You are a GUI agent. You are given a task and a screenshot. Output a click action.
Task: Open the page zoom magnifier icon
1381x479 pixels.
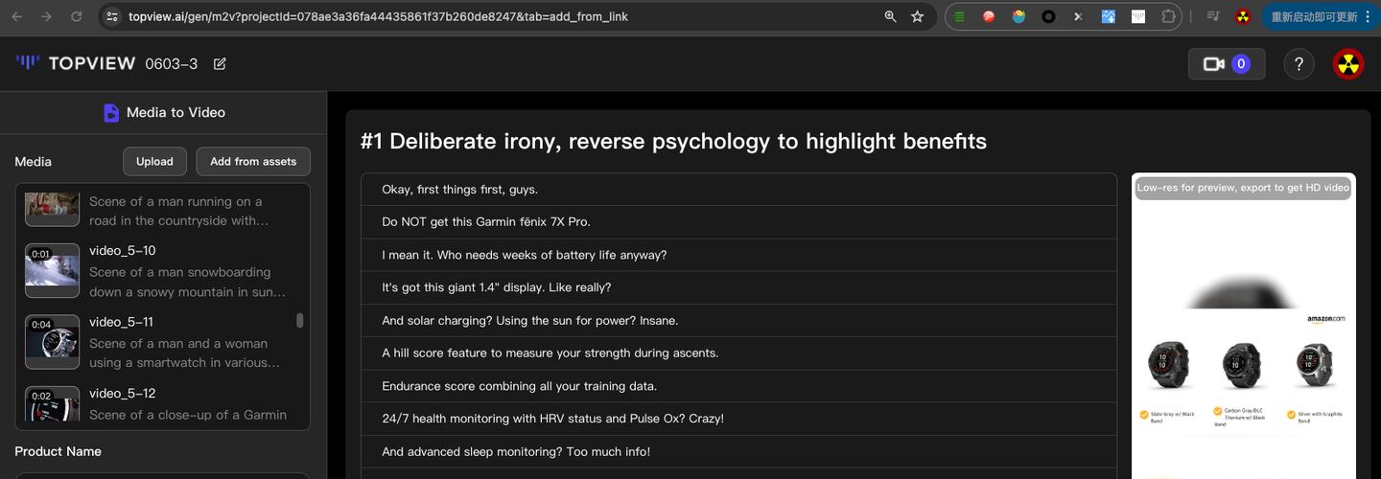tap(890, 16)
